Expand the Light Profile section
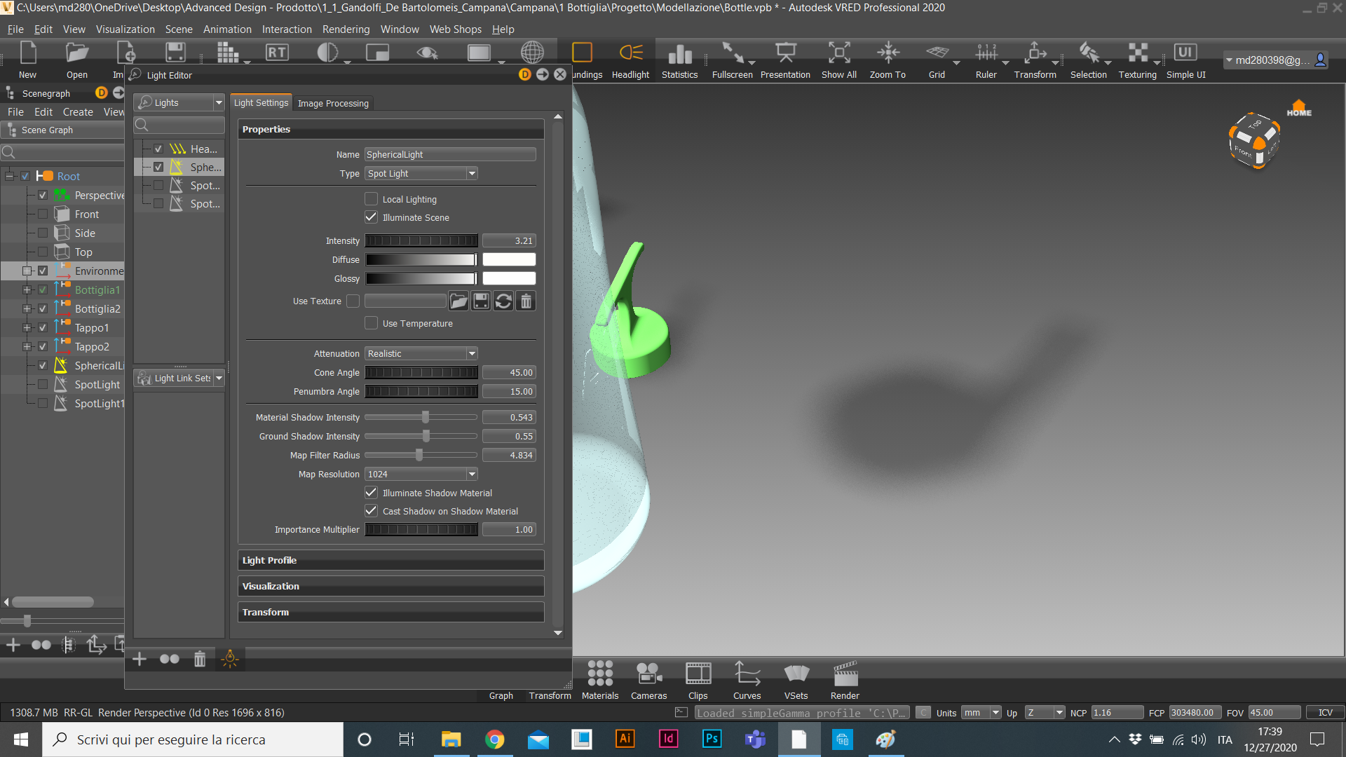 390,560
